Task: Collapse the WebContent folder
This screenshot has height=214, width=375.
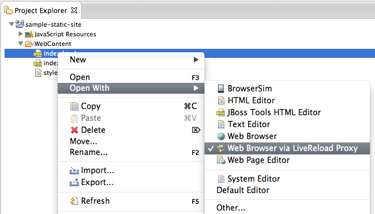Action: pyautogui.click(x=20, y=44)
